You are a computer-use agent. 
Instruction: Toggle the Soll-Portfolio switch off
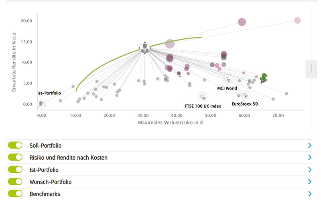point(15,146)
